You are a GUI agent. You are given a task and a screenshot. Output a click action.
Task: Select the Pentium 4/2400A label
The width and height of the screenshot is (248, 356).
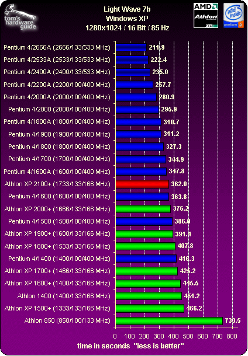(x=57, y=72)
